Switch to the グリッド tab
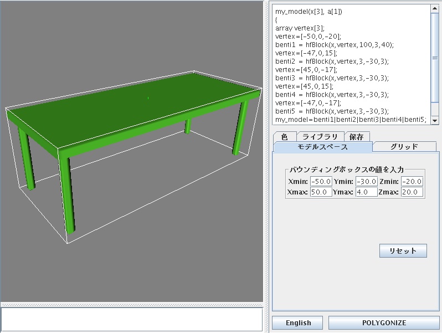Image resolution: width=442 pixels, height=333 pixels. tap(404, 147)
